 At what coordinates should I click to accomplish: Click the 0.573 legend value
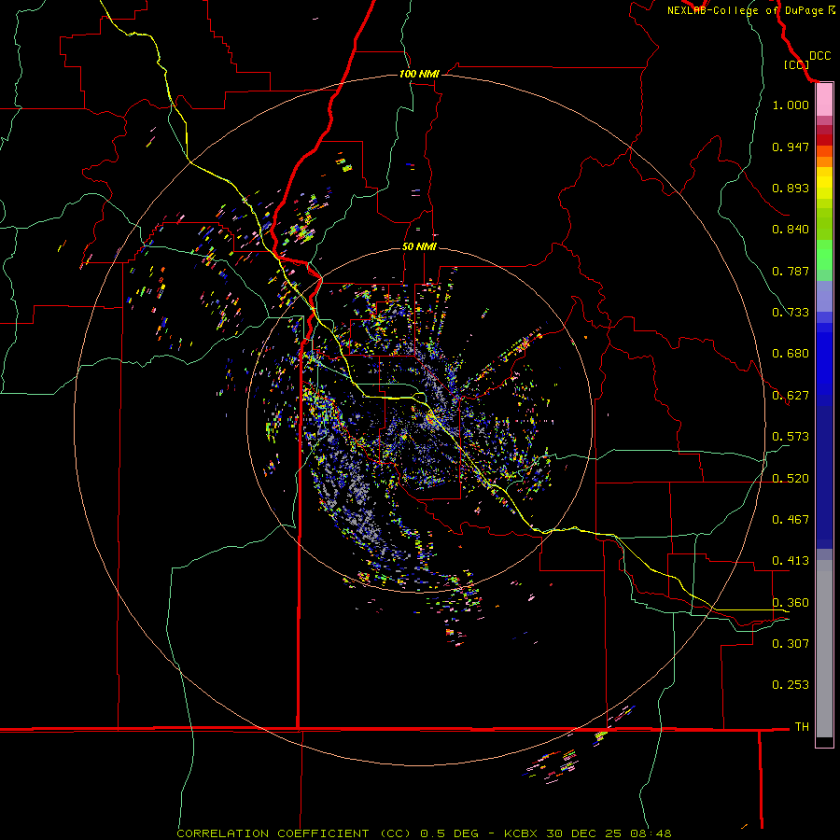(x=791, y=437)
